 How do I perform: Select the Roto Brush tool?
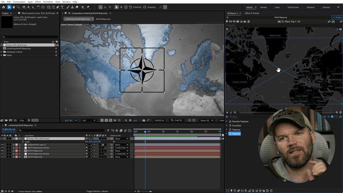coord(83,7)
